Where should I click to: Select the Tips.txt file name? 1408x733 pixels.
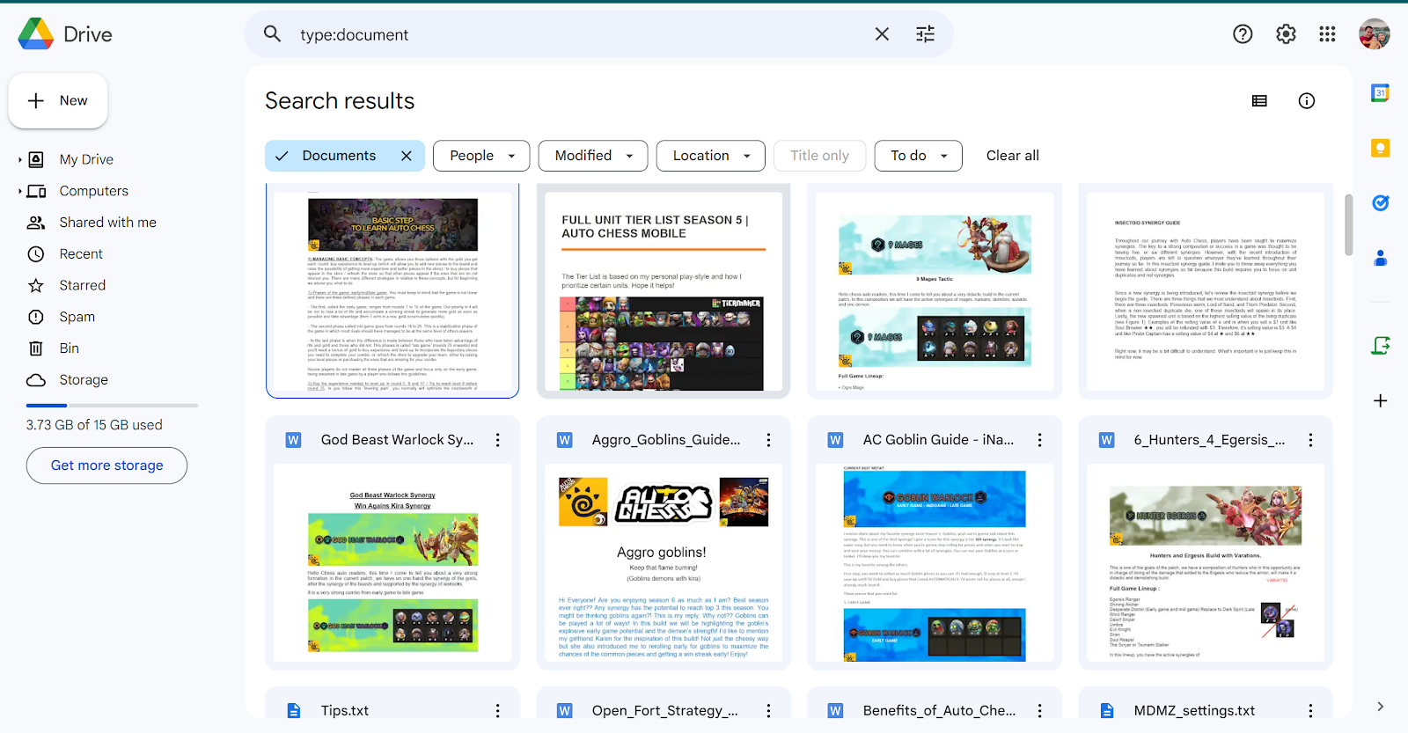pyautogui.click(x=345, y=710)
